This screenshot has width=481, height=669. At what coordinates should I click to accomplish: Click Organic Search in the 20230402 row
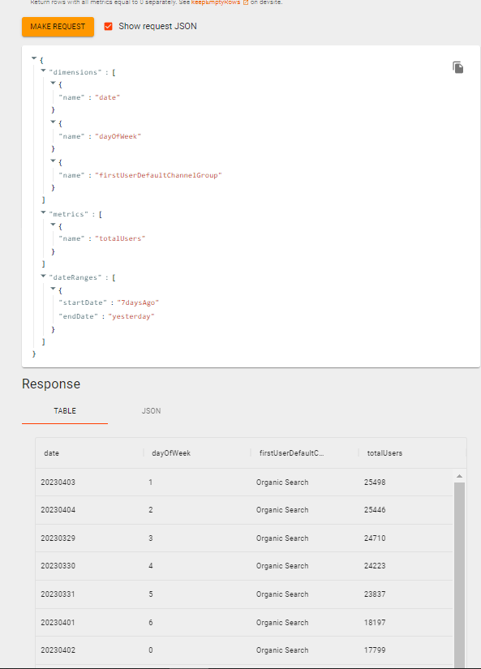pyautogui.click(x=282, y=650)
